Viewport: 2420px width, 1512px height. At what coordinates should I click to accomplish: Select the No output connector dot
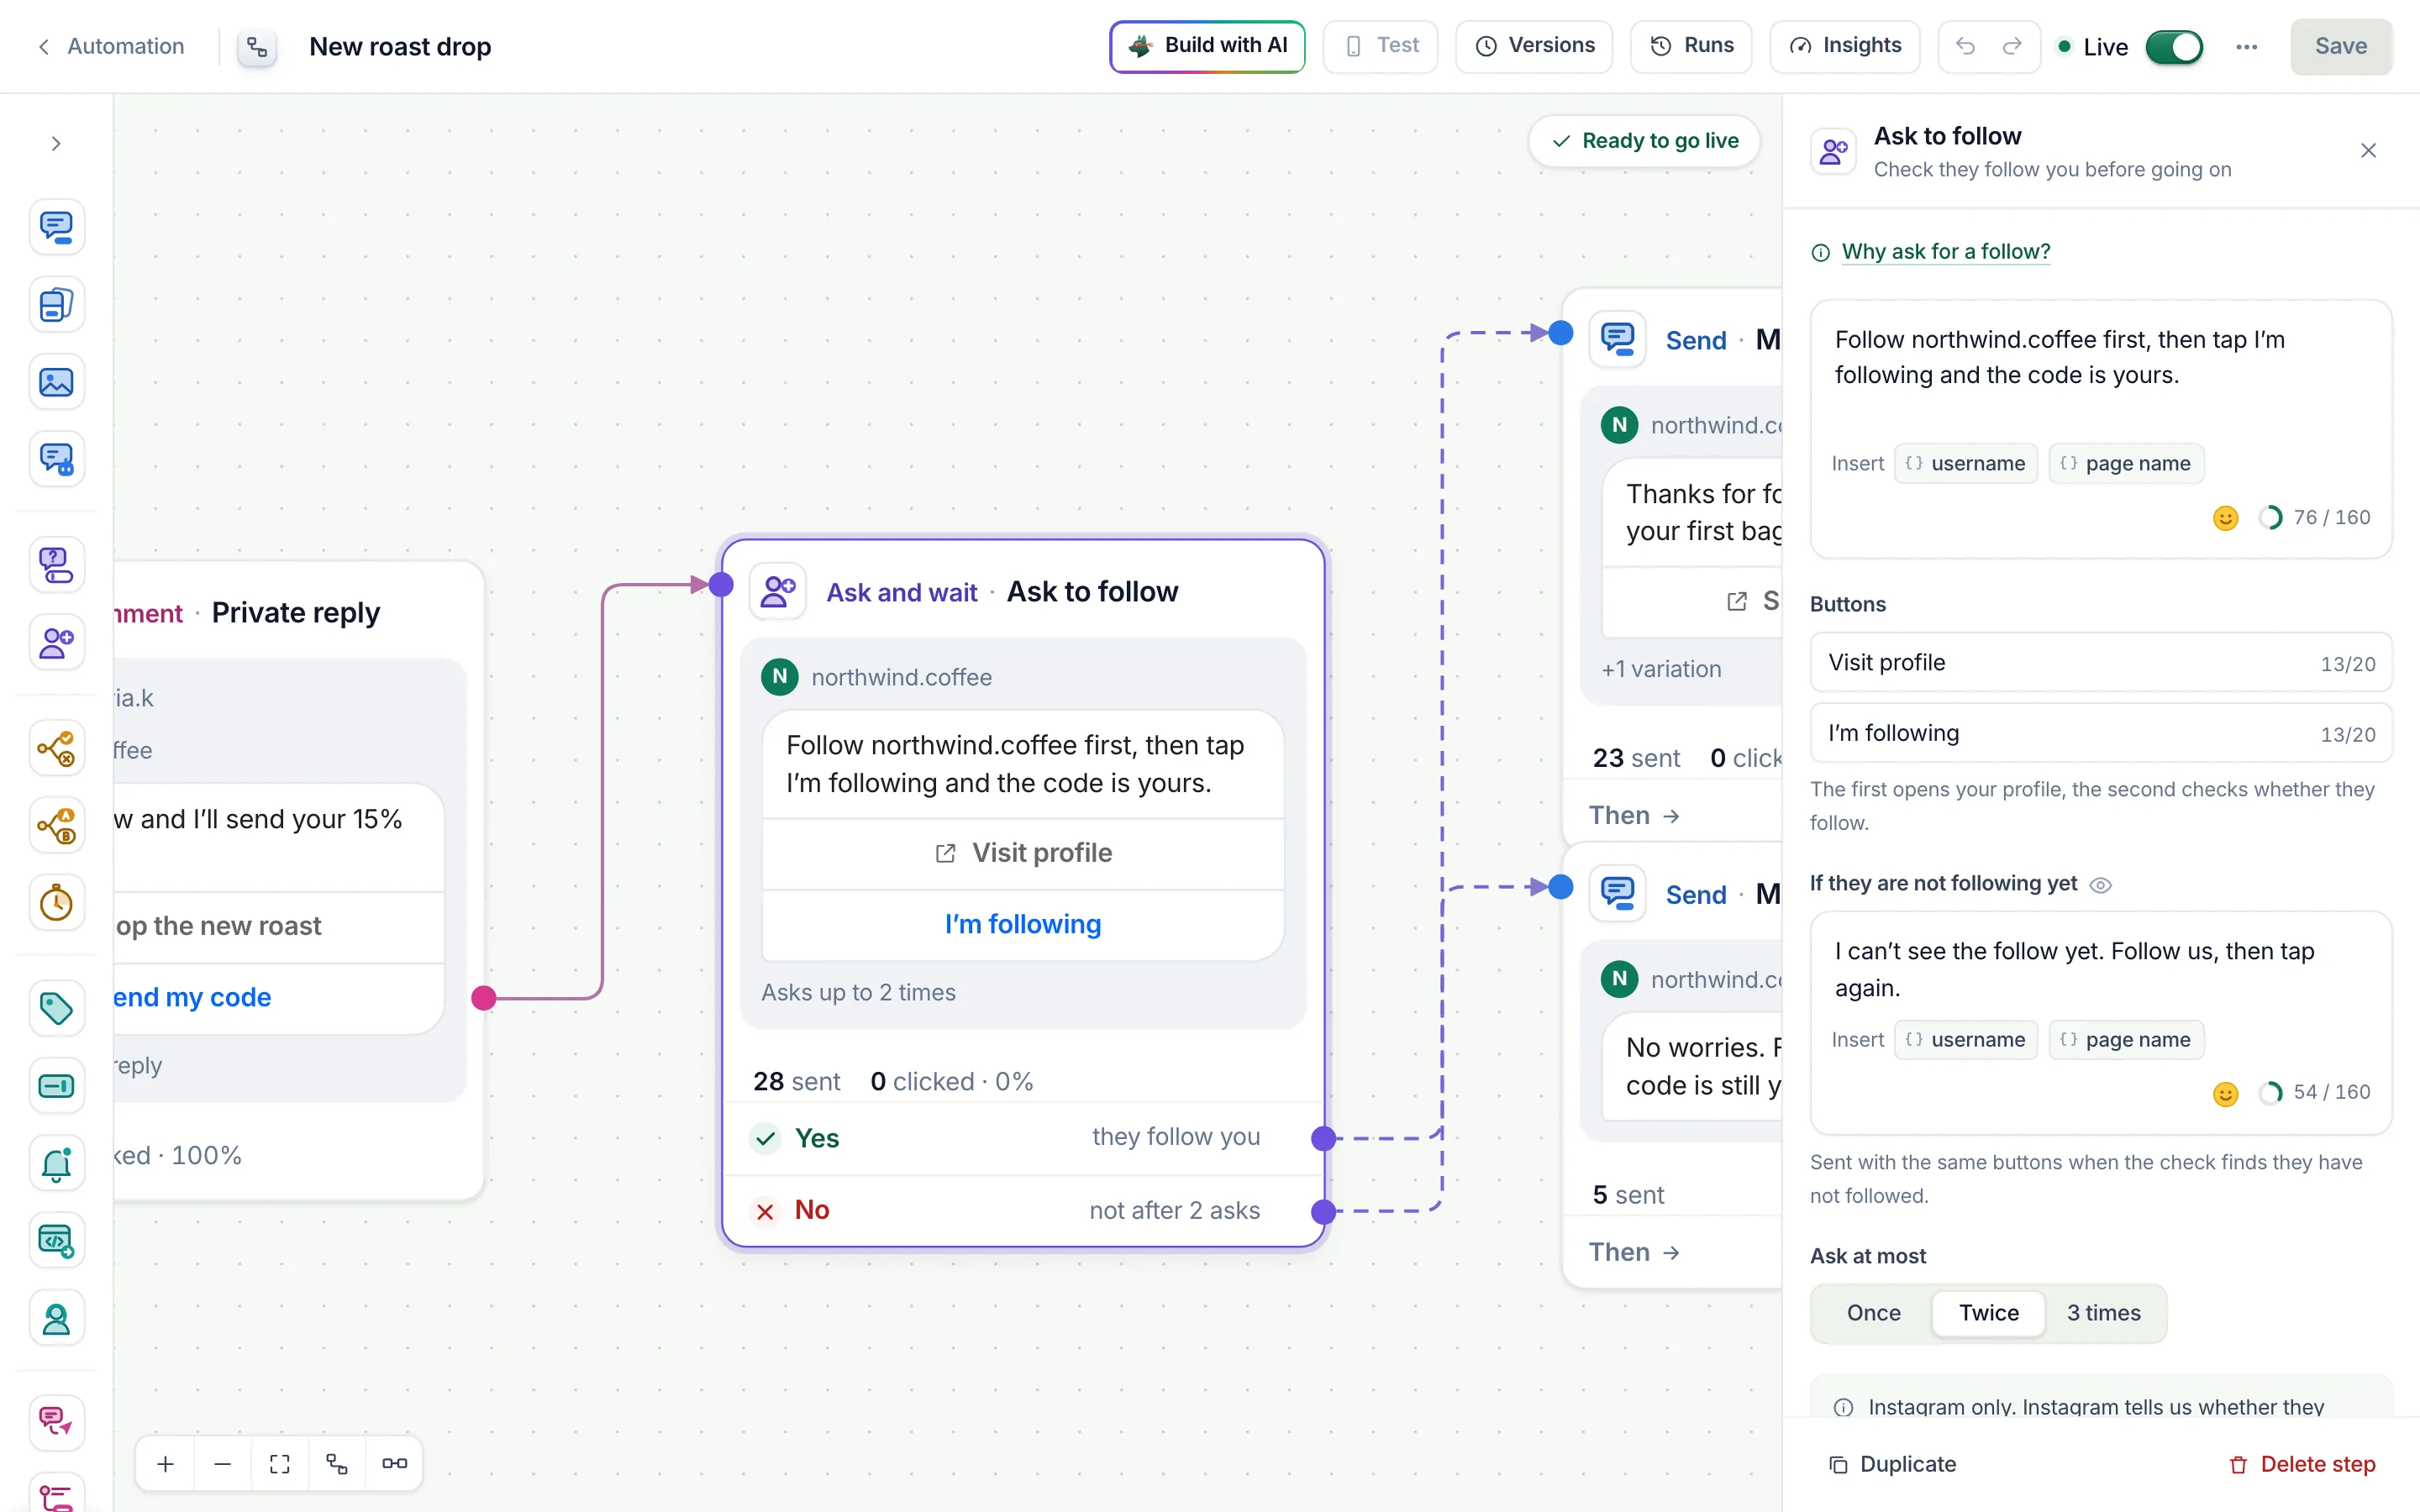coord(1323,1212)
